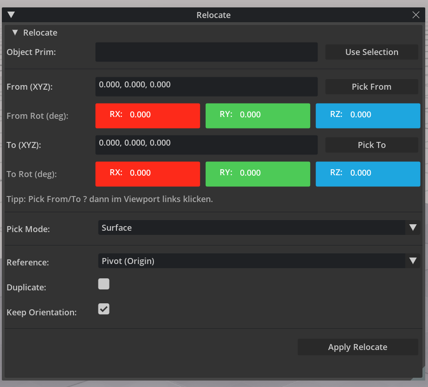This screenshot has height=387, width=428.
Task: Edit the From (XYZ) coordinates field
Action: pyautogui.click(x=206, y=86)
